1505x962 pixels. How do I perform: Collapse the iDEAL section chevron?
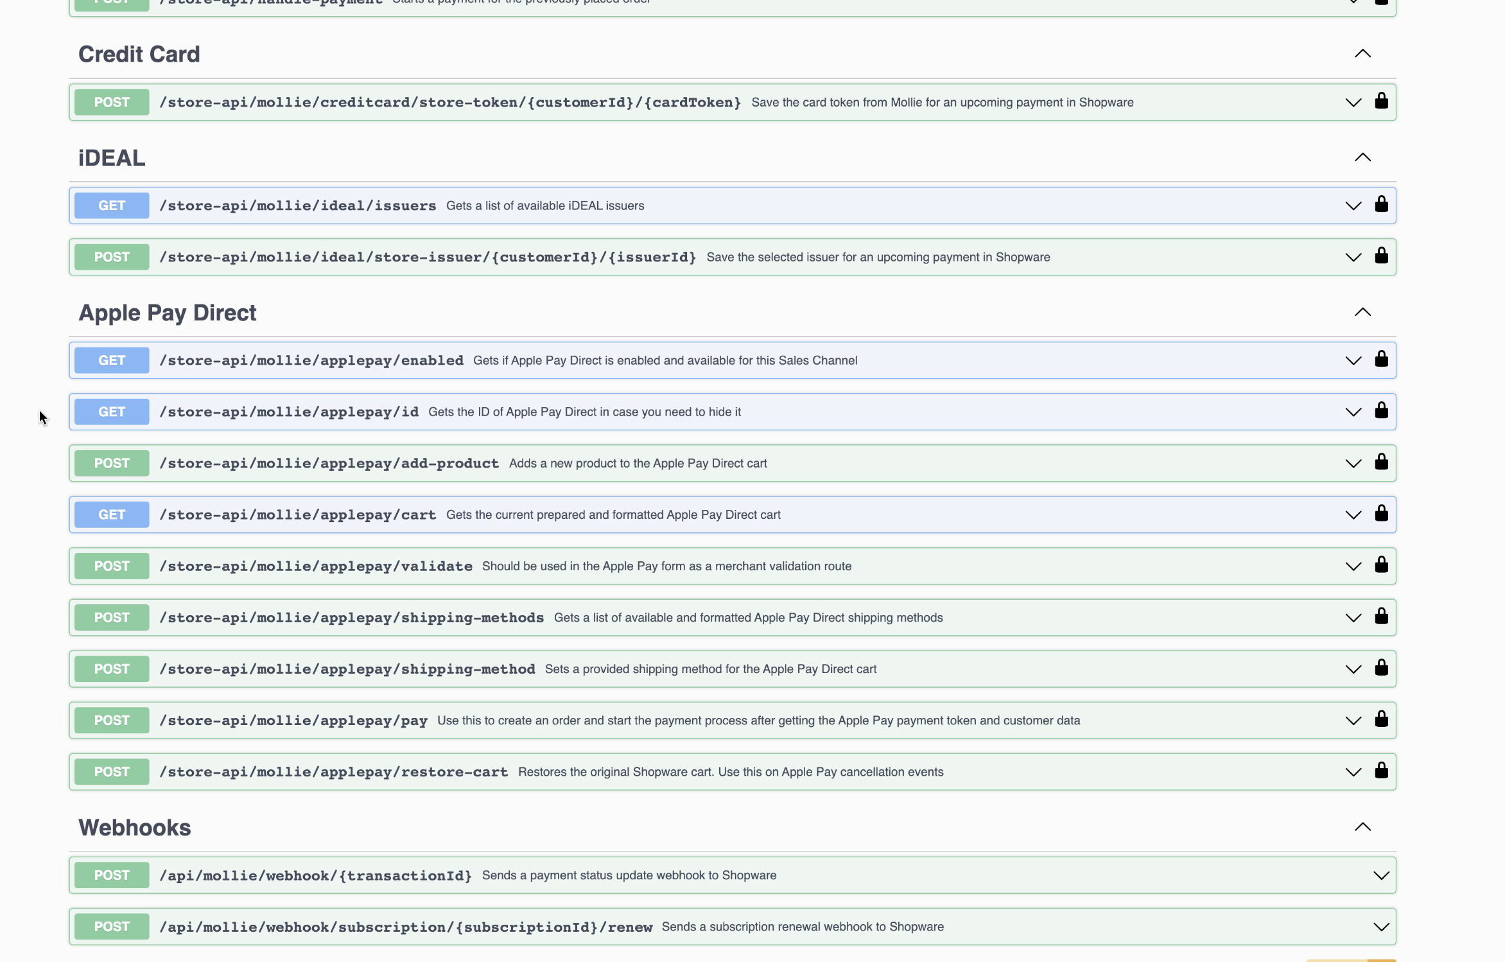click(x=1362, y=157)
